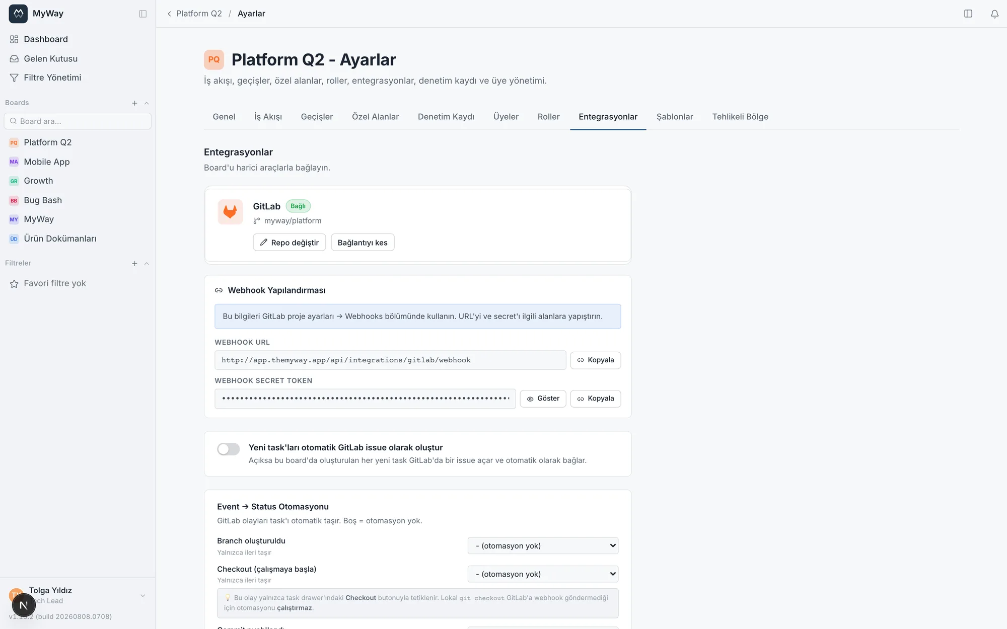Click the Dashboard grid icon
The height and width of the screenshot is (629, 1007).
tap(14, 39)
